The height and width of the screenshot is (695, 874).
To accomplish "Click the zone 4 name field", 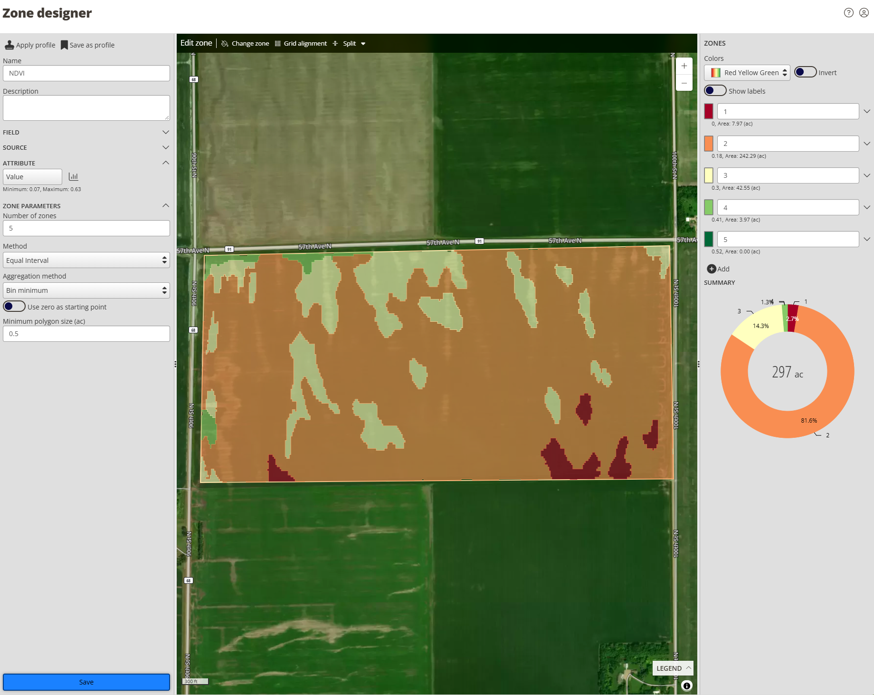I will [x=788, y=207].
